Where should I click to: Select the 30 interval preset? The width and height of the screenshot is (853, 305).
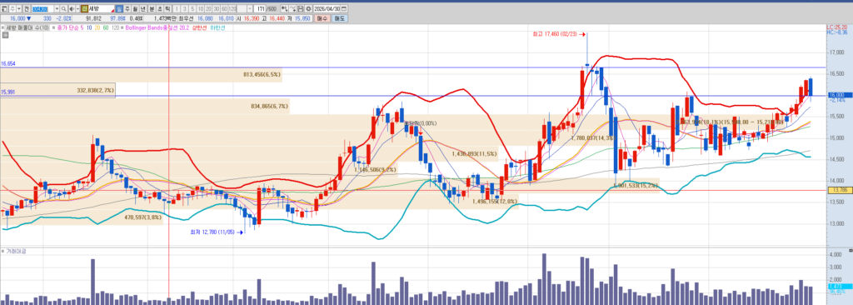click(x=217, y=9)
